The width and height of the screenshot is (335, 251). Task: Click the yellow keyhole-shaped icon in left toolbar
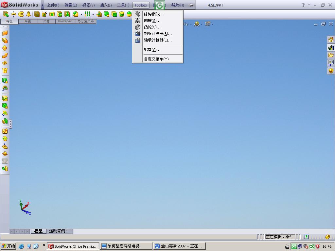pyautogui.click(x=5, y=71)
